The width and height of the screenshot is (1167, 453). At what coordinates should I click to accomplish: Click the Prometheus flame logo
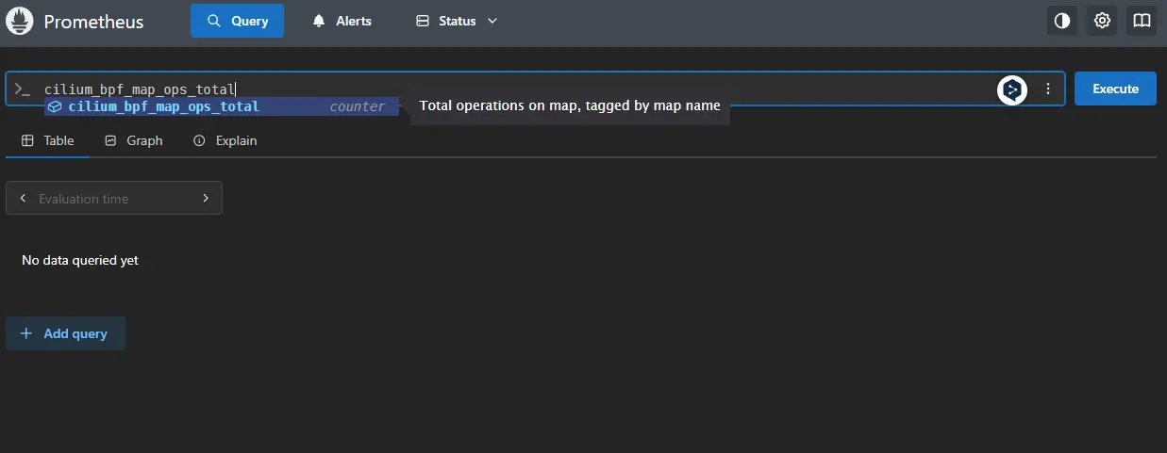point(20,21)
